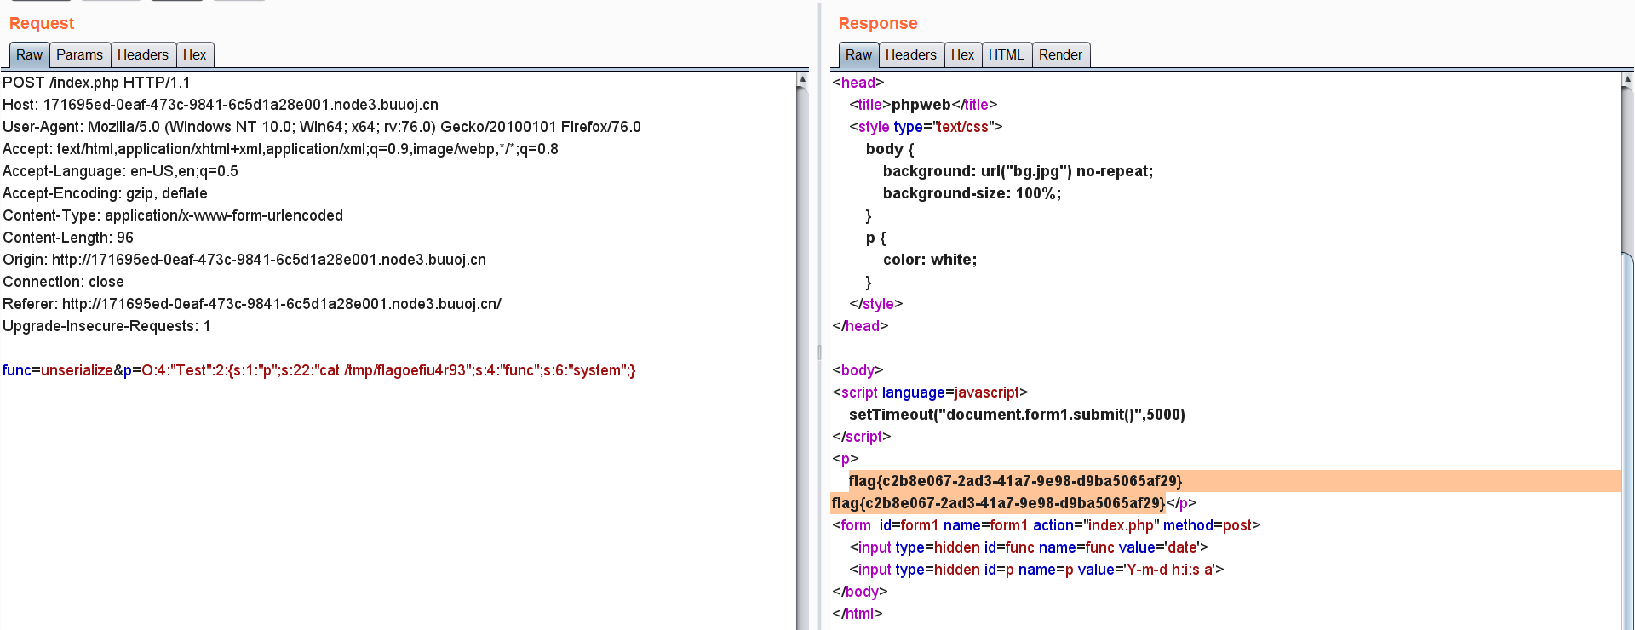This screenshot has height=630, width=1635.
Task: Open the Response Headers tab
Action: coord(911,55)
